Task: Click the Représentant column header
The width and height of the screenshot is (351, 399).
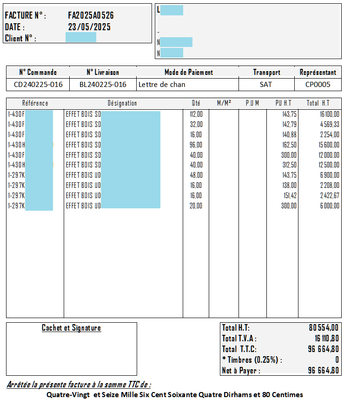Action: (x=318, y=72)
